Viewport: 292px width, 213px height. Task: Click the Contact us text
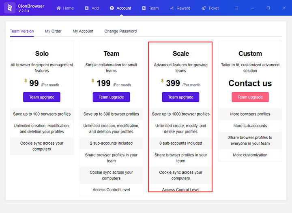[250, 83]
